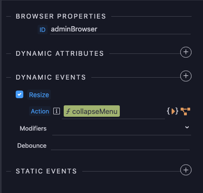Collapse the Browser Properties section
This screenshot has height=193, width=203.
(x=61, y=16)
